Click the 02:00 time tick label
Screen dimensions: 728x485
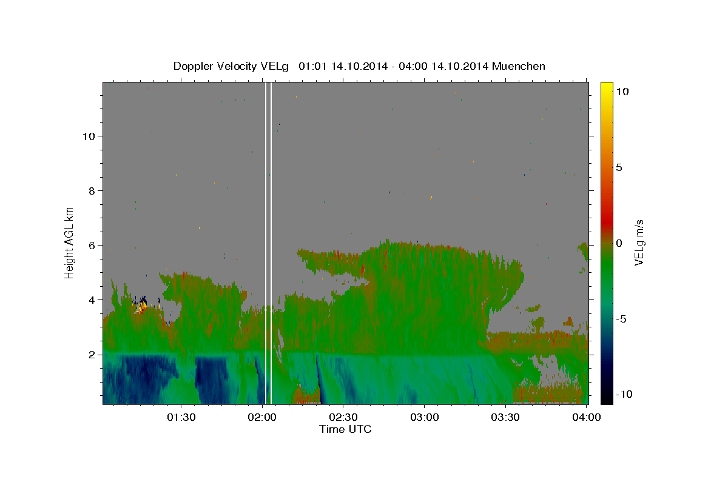click(262, 418)
